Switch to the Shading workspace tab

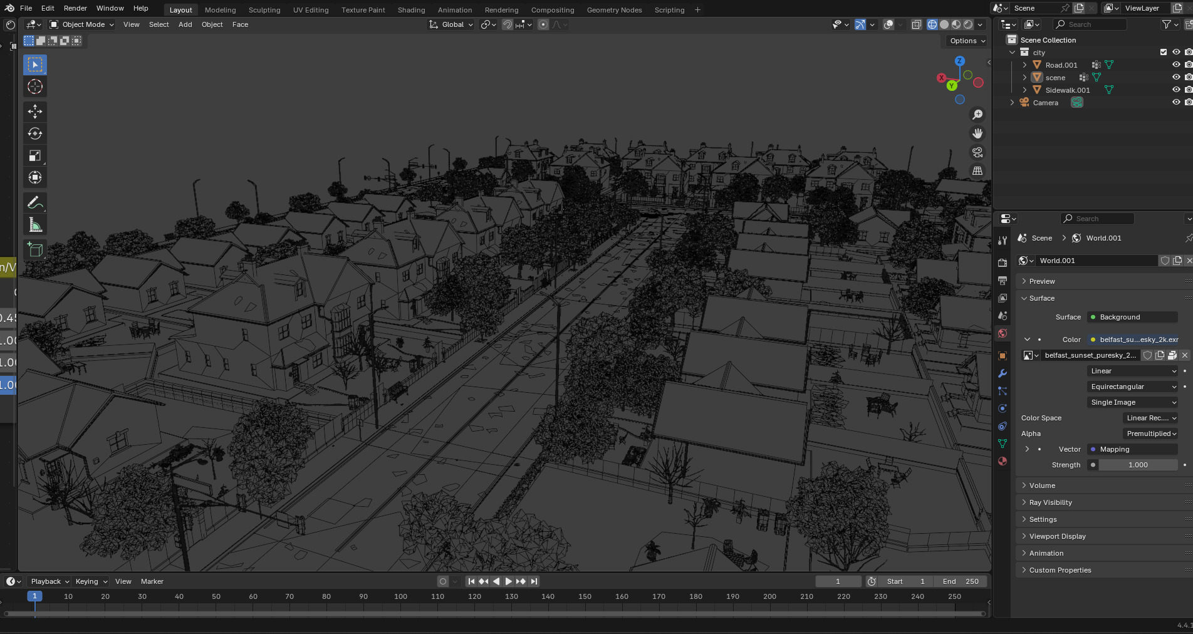(x=411, y=10)
